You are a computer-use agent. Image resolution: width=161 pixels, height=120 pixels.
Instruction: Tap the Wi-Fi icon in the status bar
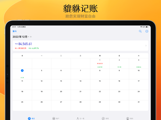[x=141, y=27]
